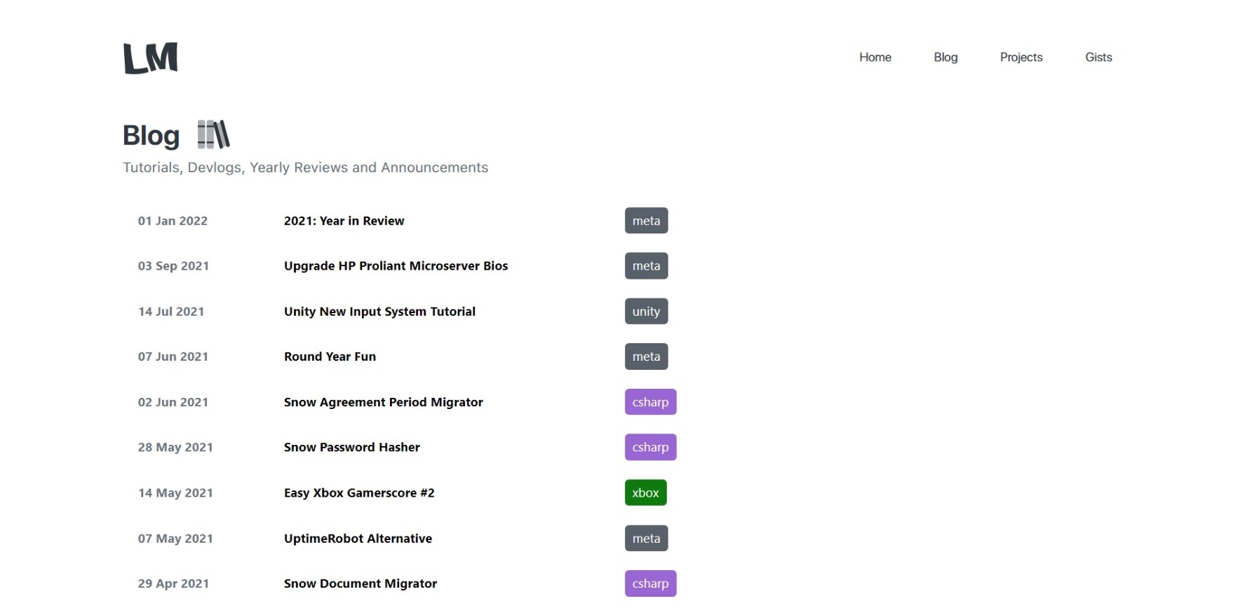Open the Projects navigation link

(x=1020, y=57)
